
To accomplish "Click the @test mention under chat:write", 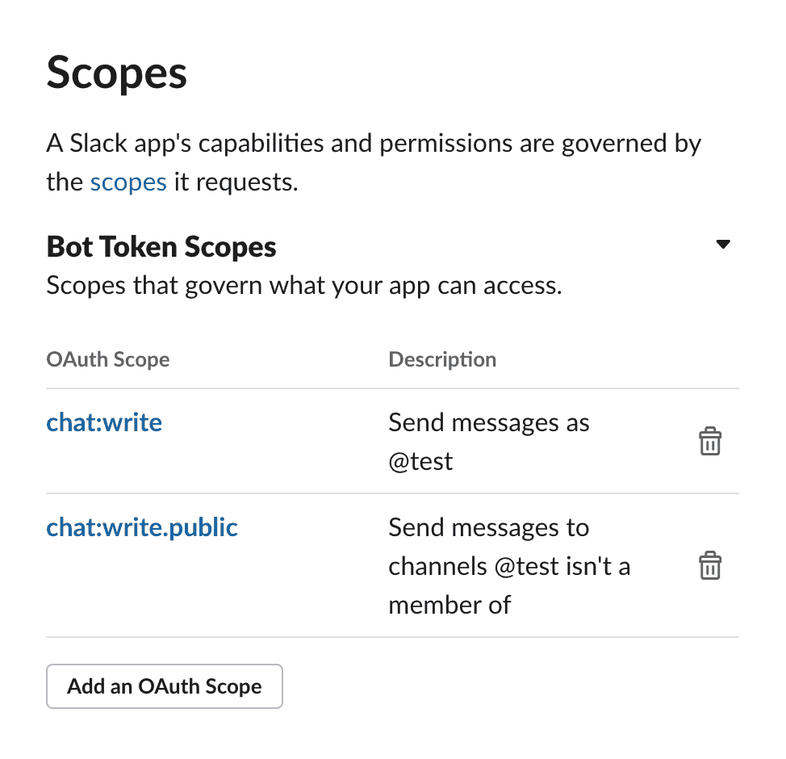I will pos(420,462).
